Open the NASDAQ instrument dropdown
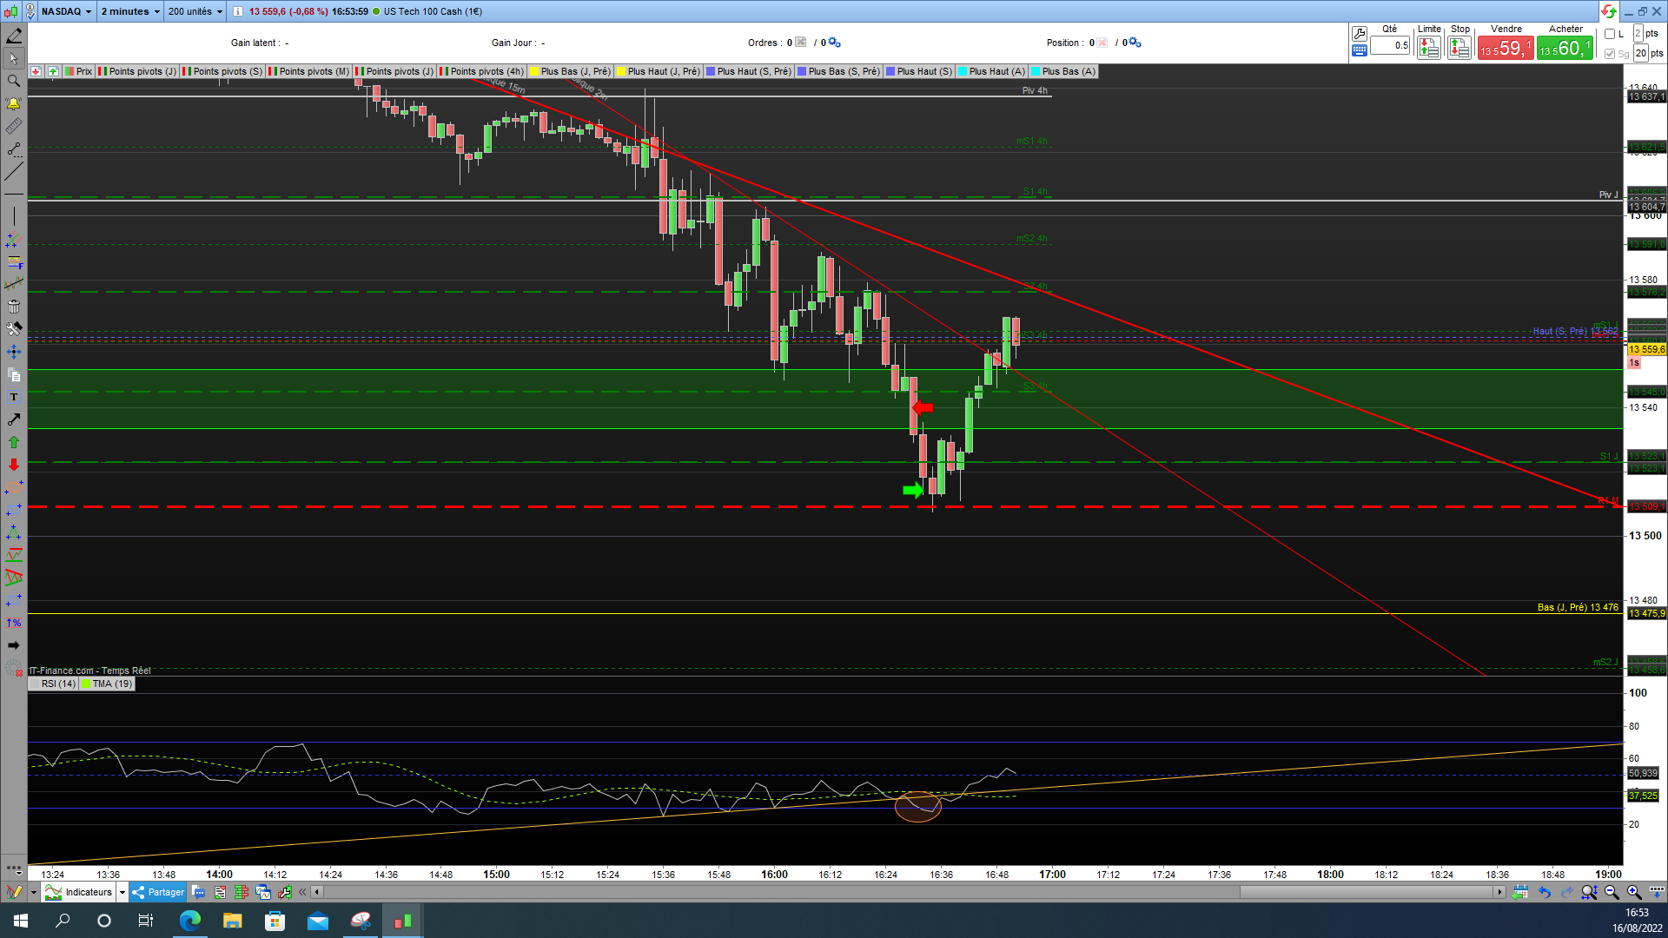Screen dimensions: 1668x938 pyautogui.click(x=66, y=11)
